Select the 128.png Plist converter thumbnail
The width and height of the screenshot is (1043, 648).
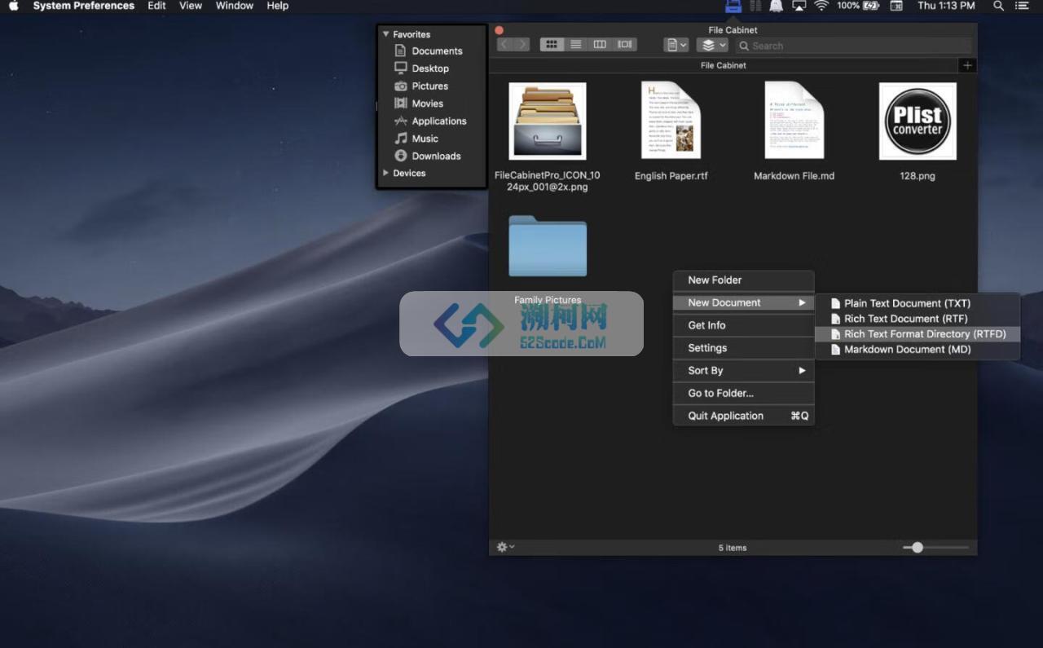coord(918,121)
